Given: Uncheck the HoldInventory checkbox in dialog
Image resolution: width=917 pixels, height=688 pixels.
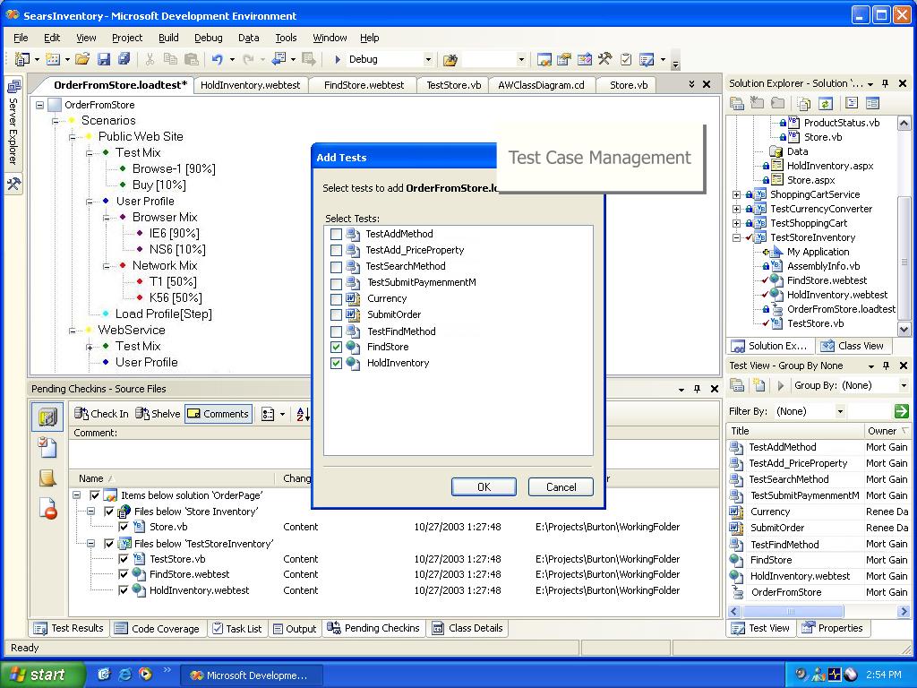Looking at the screenshot, I should 337,363.
